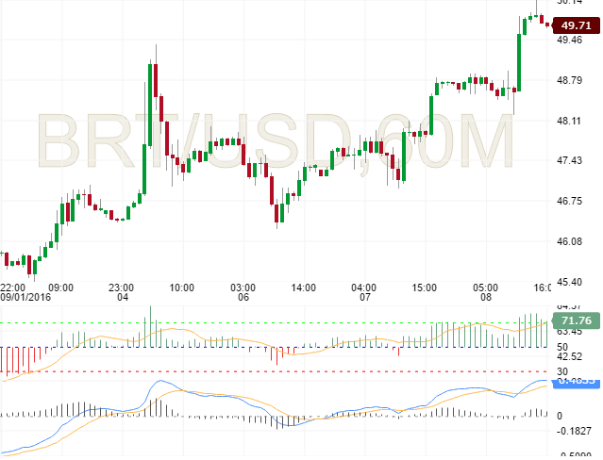Click the 03:00 time axis label
Image resolution: width=603 pixels, height=460 pixels.
click(243, 287)
